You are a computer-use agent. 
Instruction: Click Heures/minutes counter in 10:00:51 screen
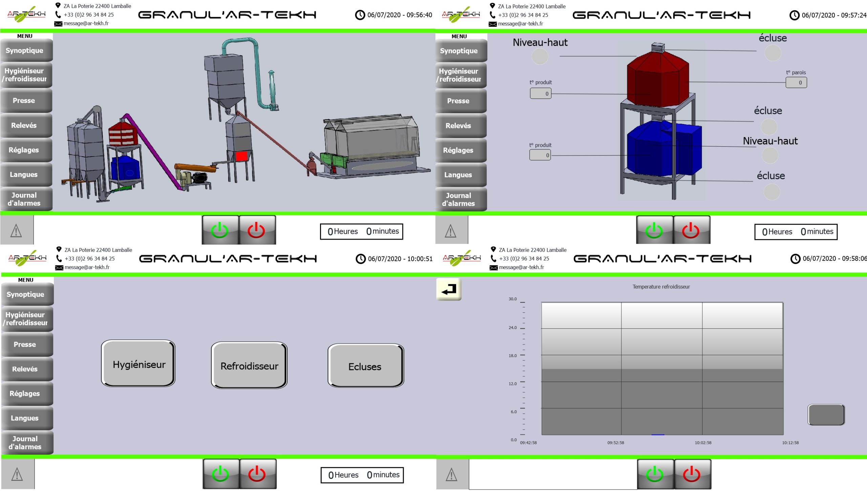pos(362,475)
